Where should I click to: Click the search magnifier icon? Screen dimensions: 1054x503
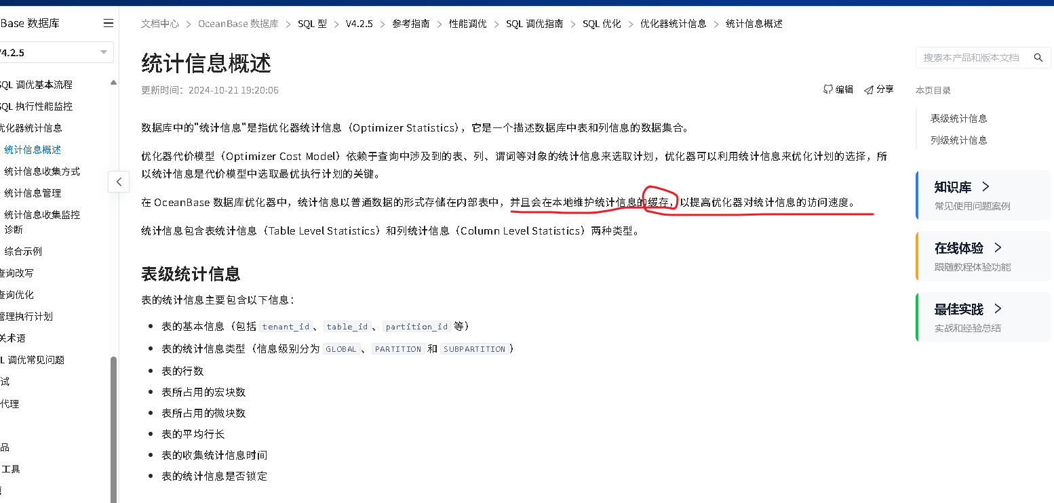pos(1038,58)
